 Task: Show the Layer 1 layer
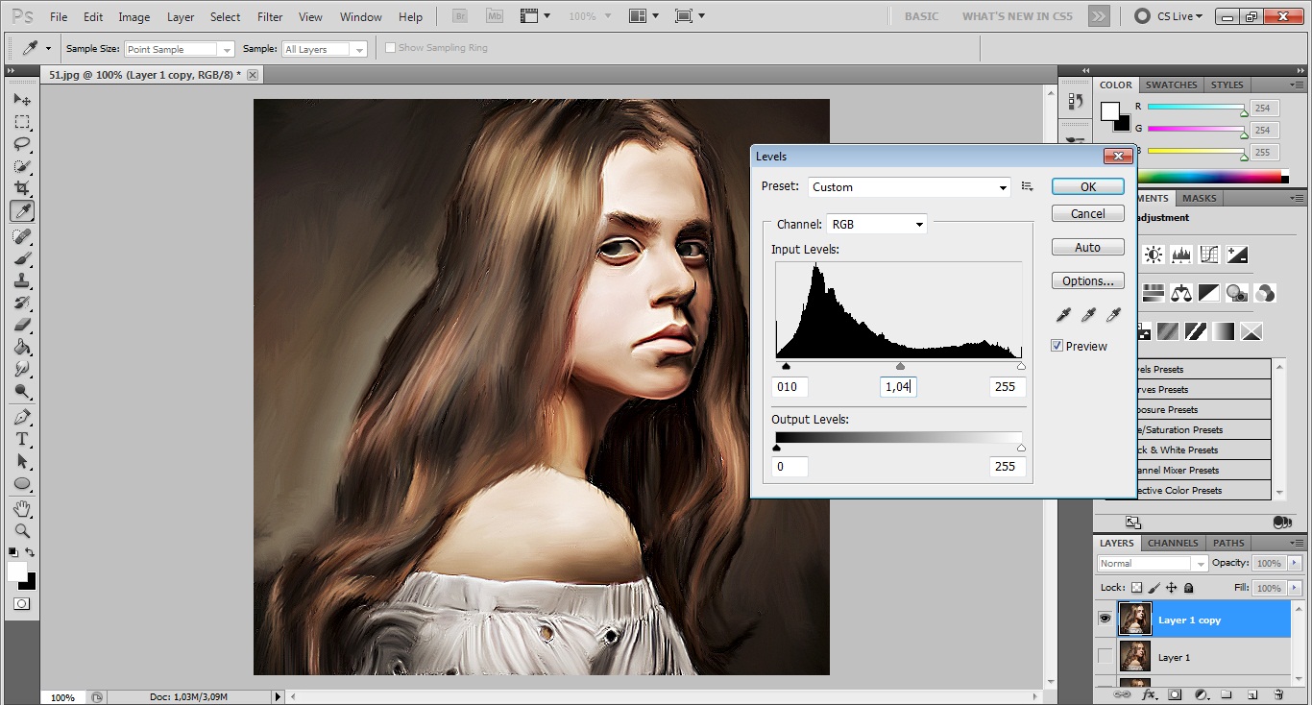click(x=1105, y=657)
